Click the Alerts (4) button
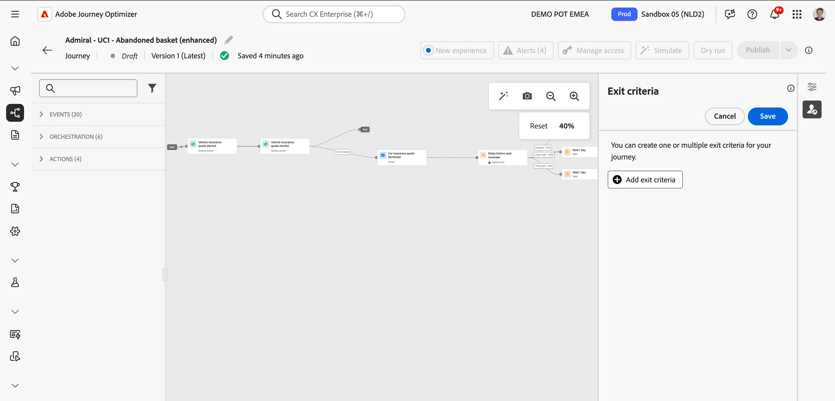The height and width of the screenshot is (401, 835). click(x=526, y=50)
